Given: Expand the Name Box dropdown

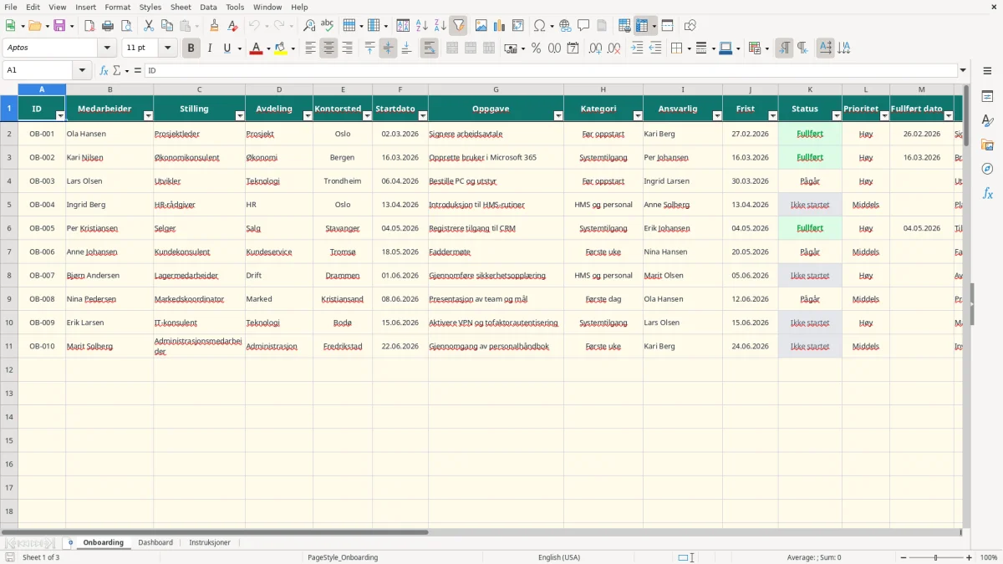Looking at the screenshot, I should coord(82,71).
